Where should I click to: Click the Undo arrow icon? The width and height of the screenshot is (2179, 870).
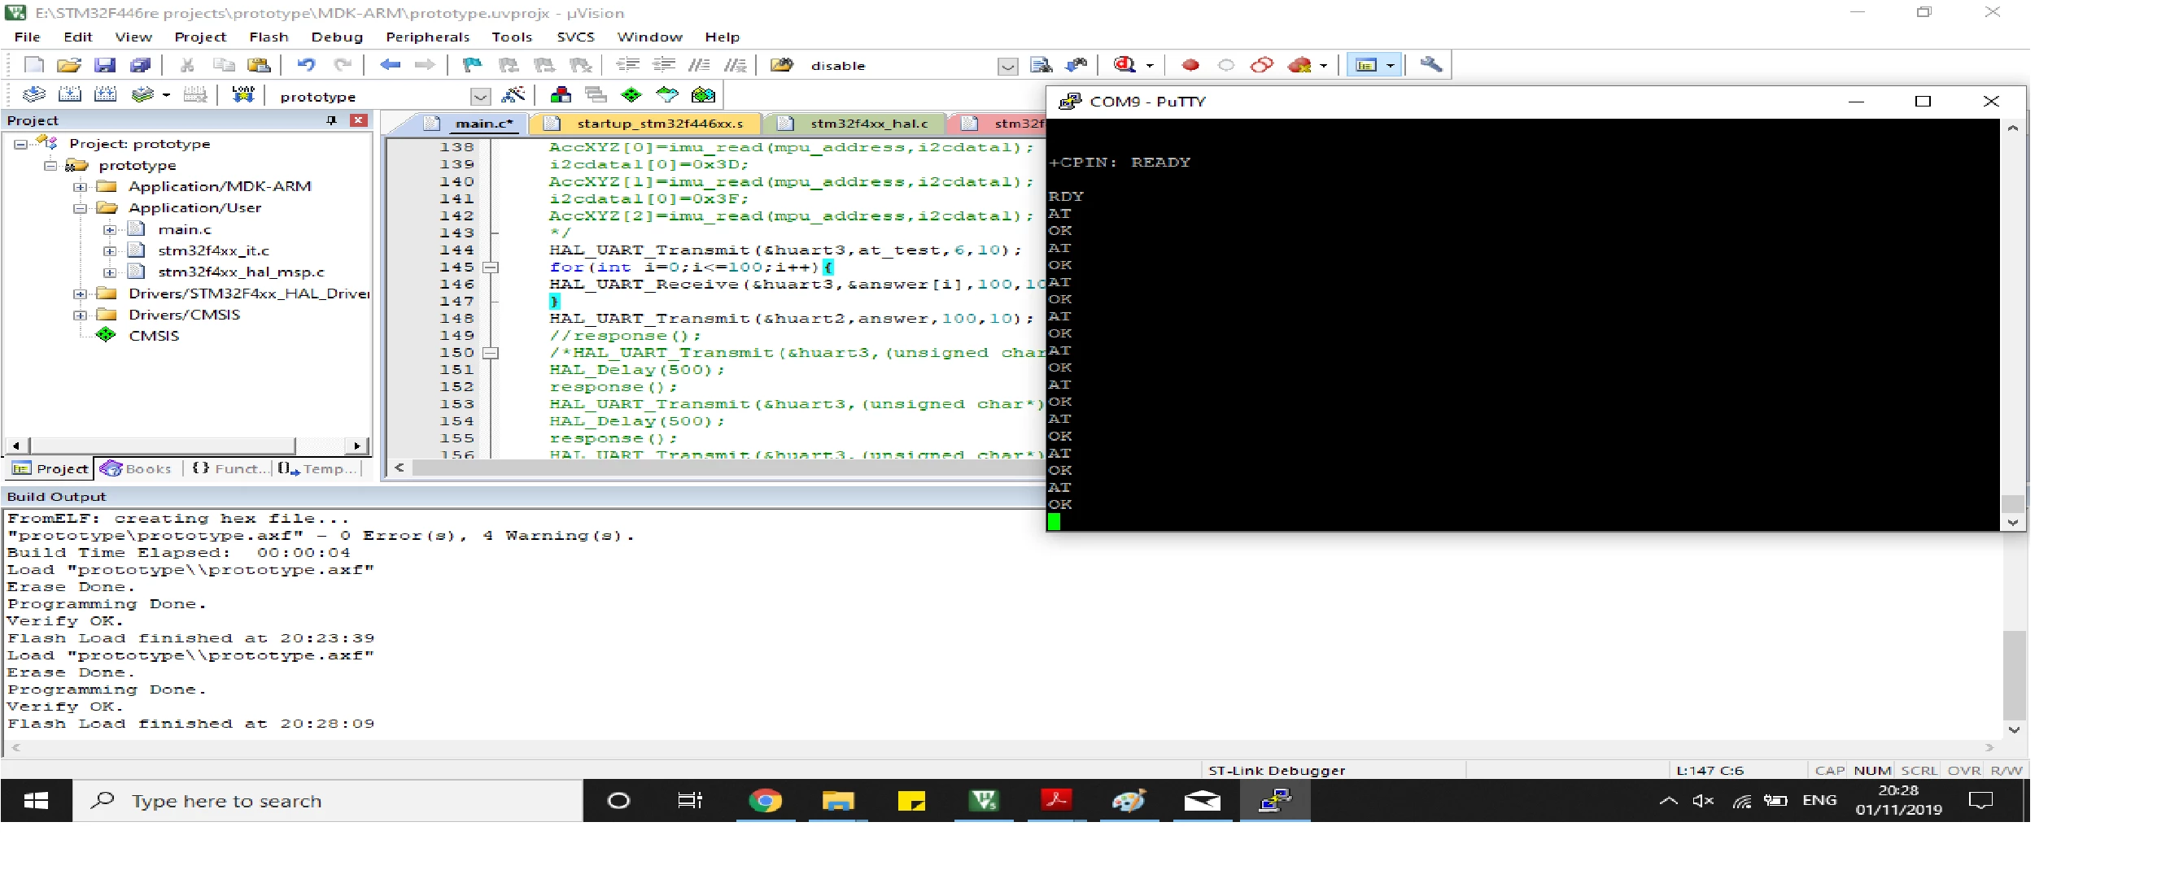[x=306, y=65]
